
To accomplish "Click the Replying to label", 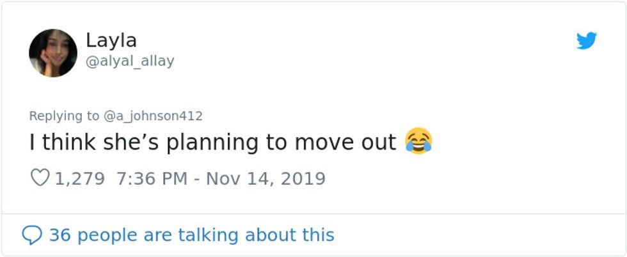I will [x=64, y=116].
